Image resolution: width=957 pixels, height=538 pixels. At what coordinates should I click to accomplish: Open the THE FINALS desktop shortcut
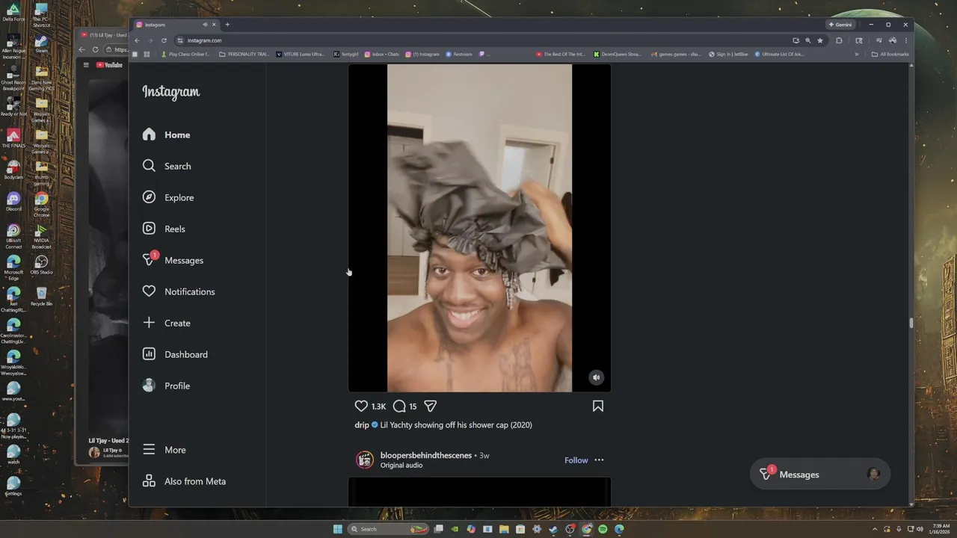[x=13, y=138]
